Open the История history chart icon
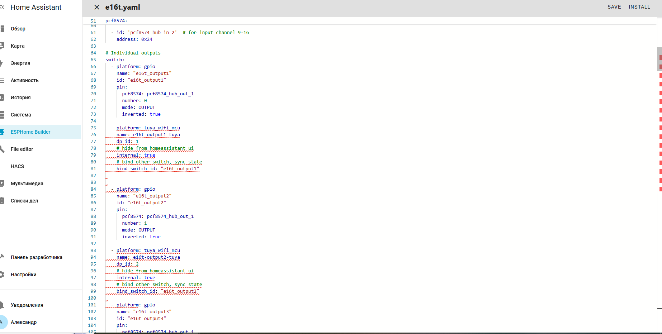662x334 pixels. click(2, 97)
